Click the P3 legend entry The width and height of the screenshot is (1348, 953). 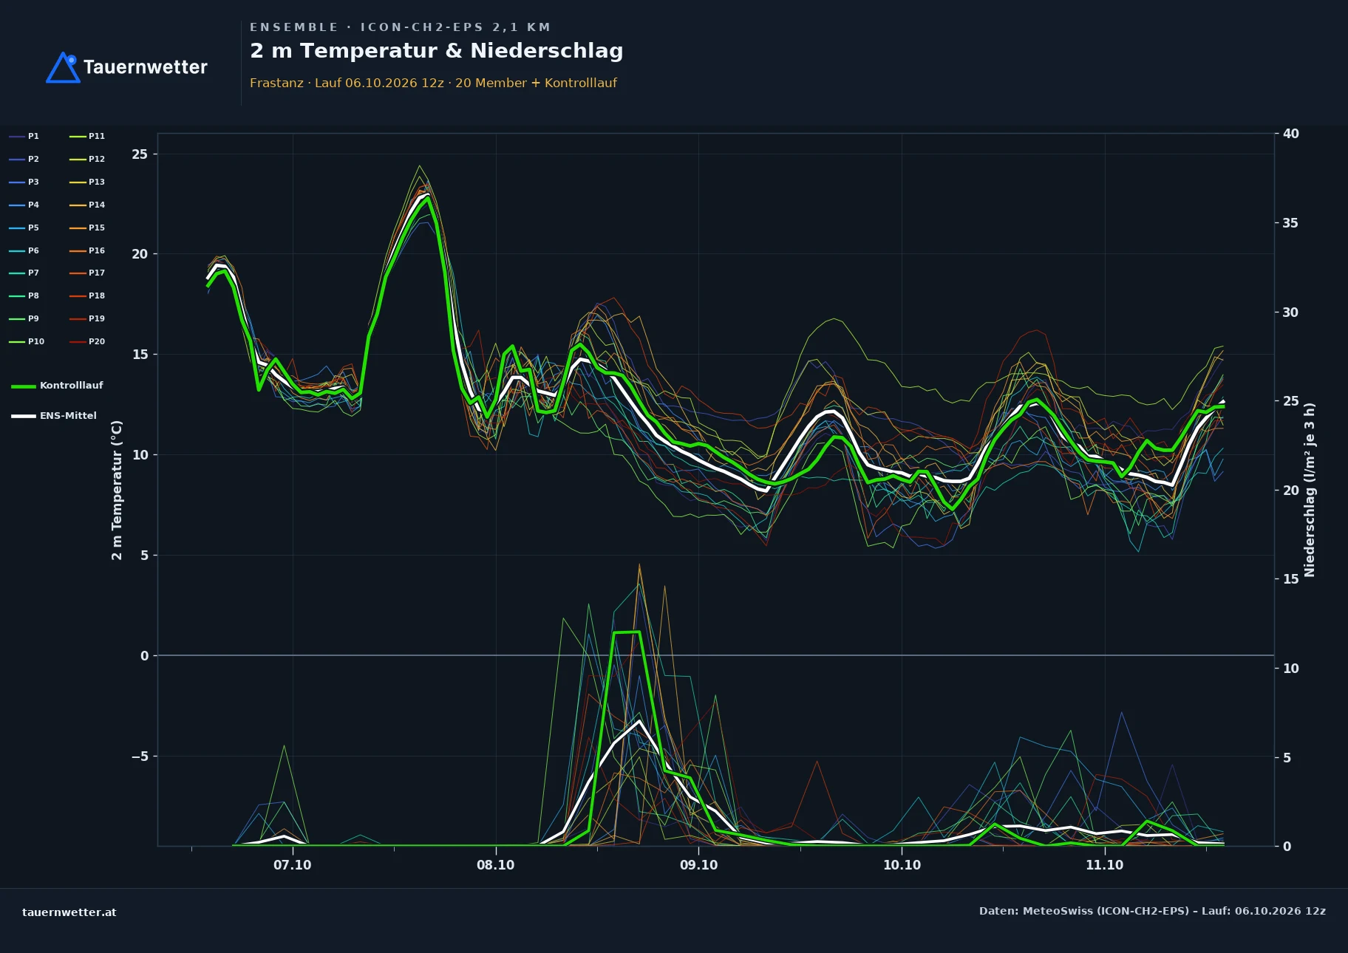(24, 182)
